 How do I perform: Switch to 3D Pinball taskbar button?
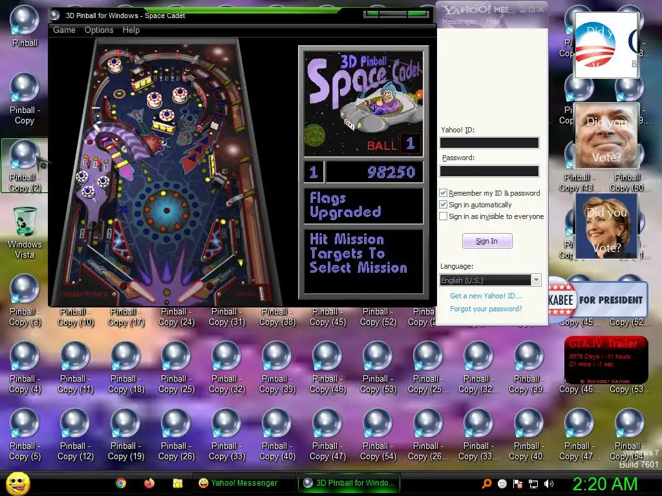pyautogui.click(x=348, y=483)
